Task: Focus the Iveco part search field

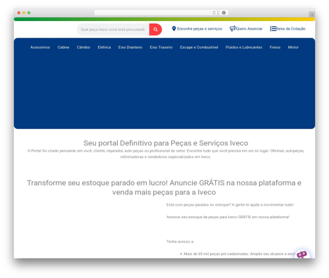Action: coord(113,30)
